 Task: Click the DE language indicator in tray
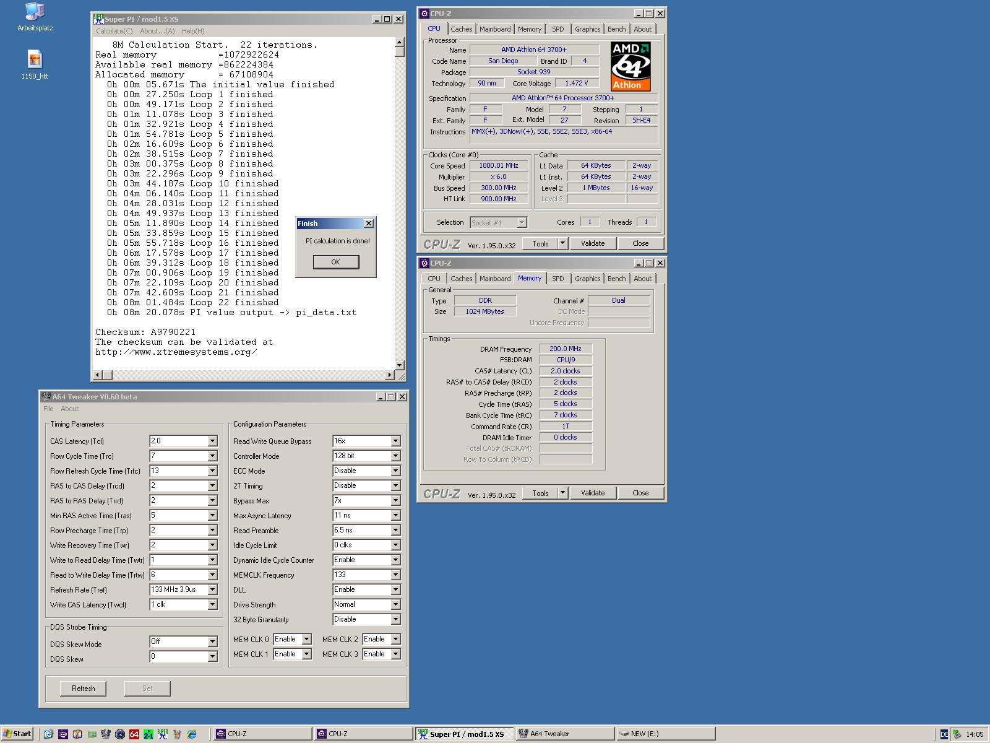(x=944, y=734)
